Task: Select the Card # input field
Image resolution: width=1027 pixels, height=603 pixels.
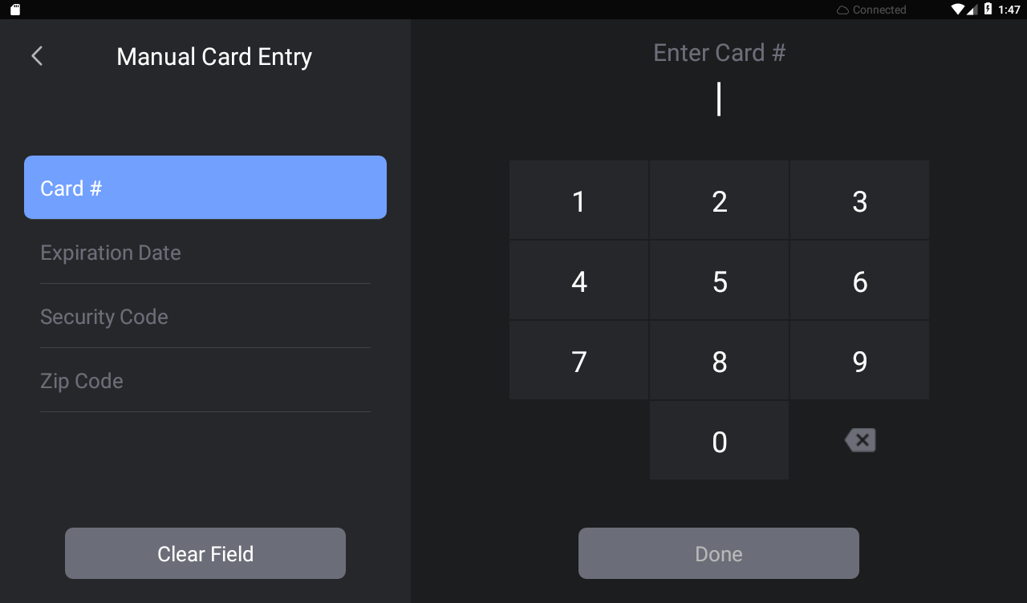Action: (x=205, y=187)
